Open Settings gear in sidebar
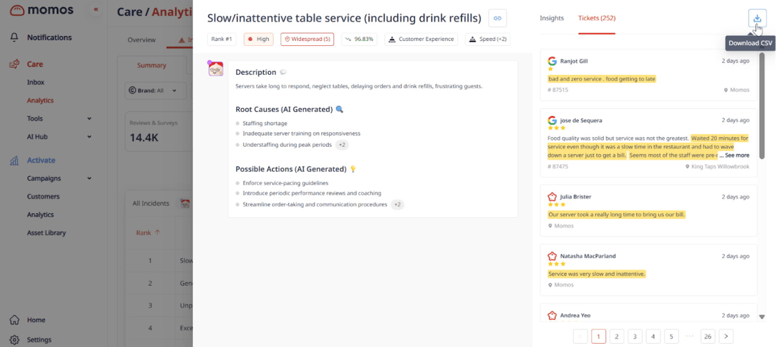 pos(15,340)
